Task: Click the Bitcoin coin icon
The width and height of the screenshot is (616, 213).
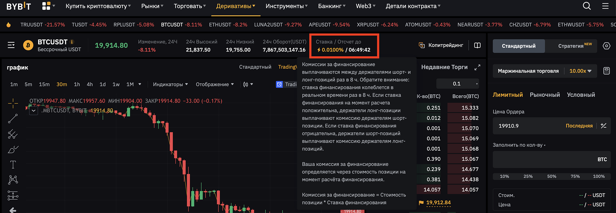Action: (x=28, y=45)
